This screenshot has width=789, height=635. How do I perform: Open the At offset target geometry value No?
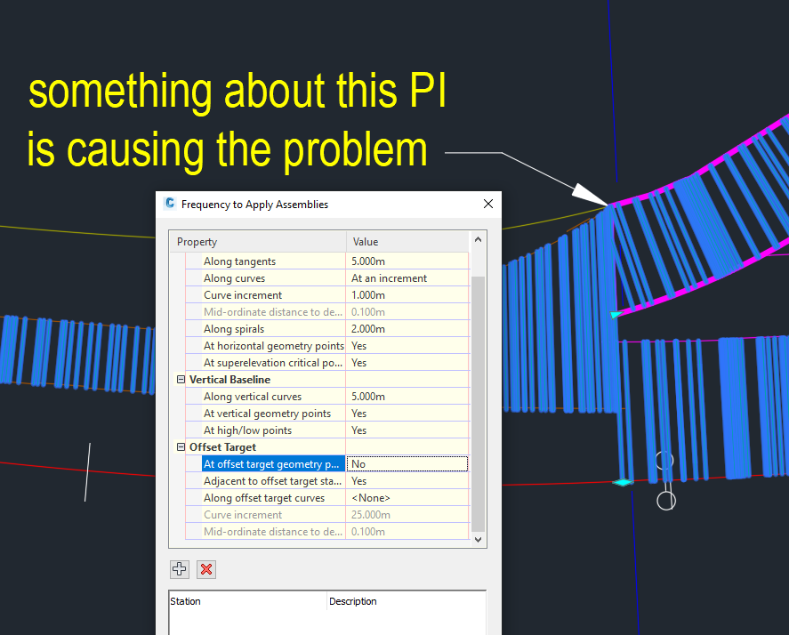407,464
